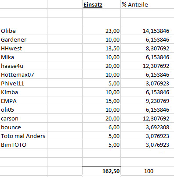This screenshot has width=174, height=177.
Task: Click the 100 percent total cell
Action: tap(147, 171)
